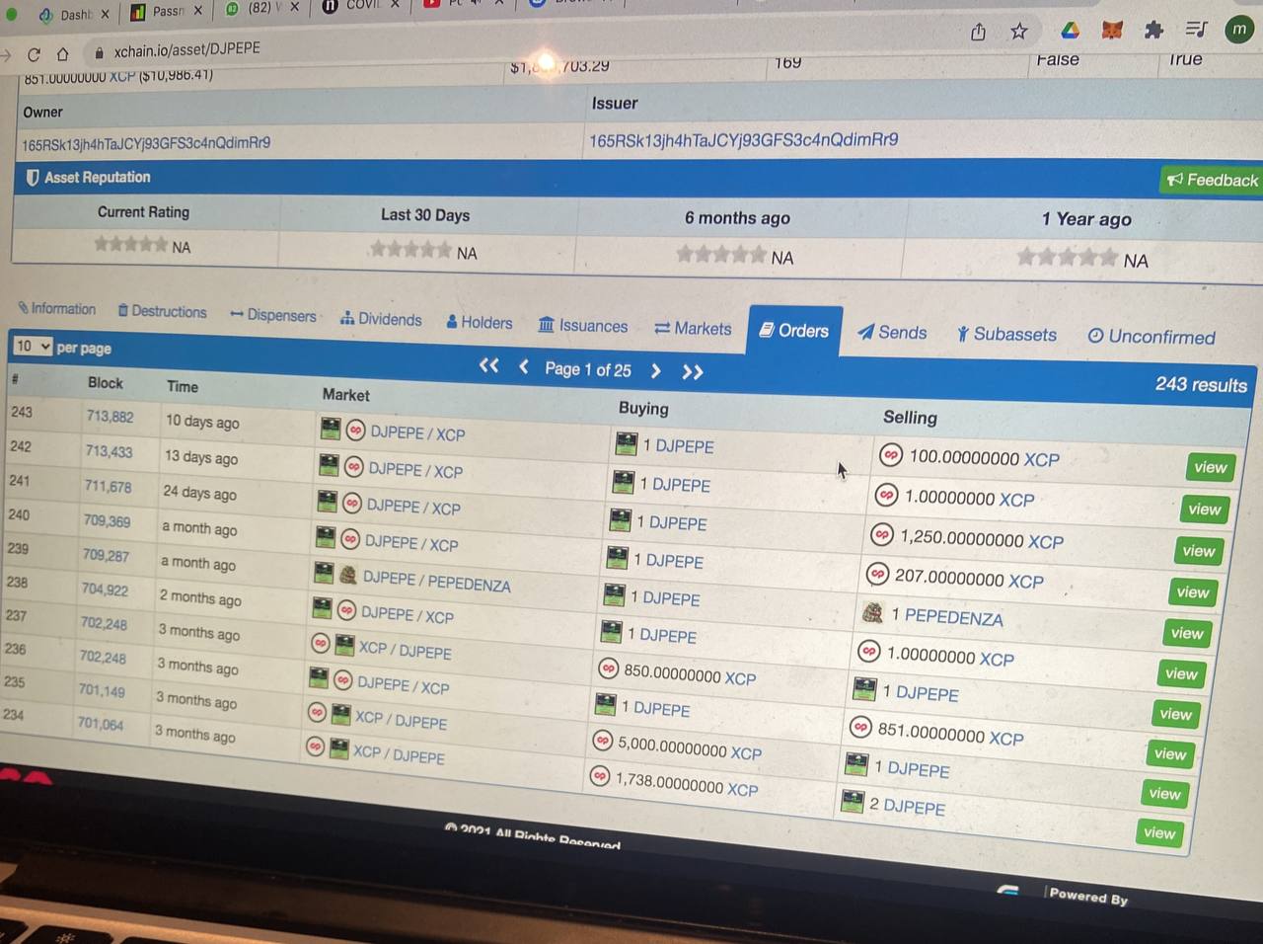1263x944 pixels.
Task: Select the Orders tab
Action: 794,331
